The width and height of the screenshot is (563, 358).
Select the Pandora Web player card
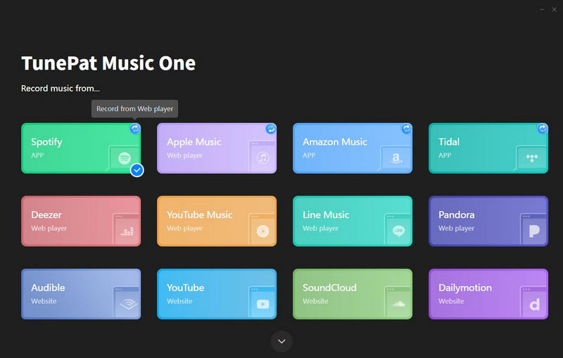point(488,221)
